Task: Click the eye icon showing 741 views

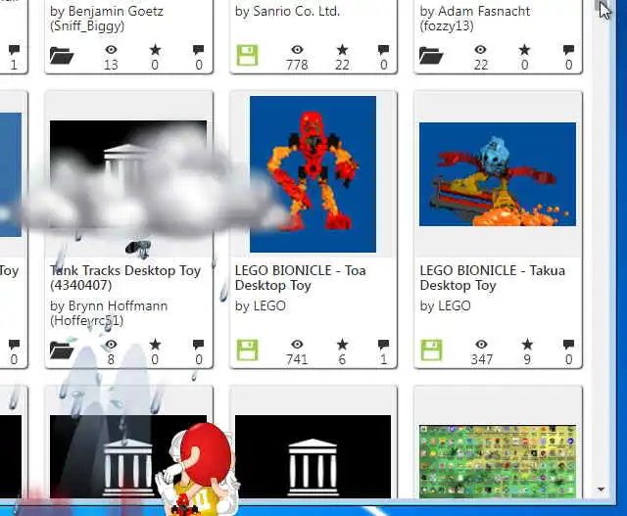Action: 297,344
